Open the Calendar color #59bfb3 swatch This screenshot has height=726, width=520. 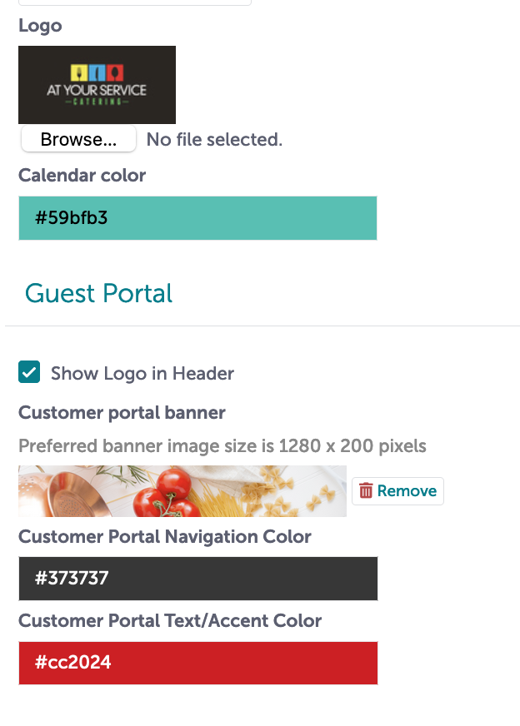[x=197, y=218]
